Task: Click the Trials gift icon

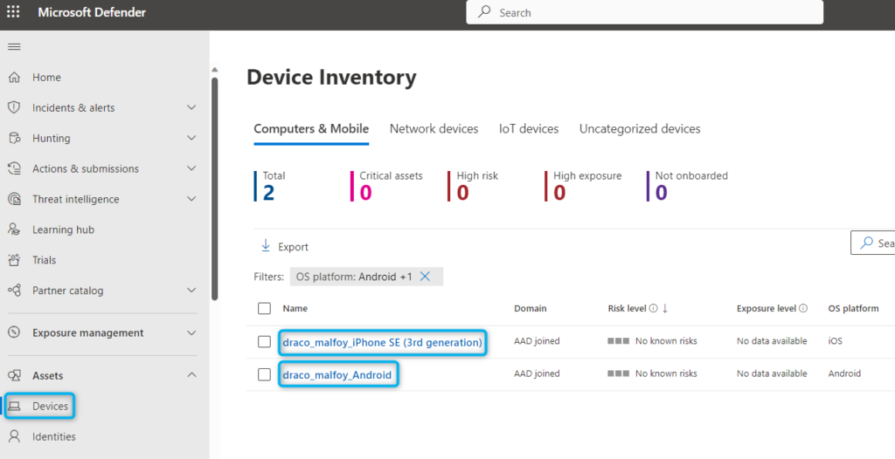Action: (14, 260)
